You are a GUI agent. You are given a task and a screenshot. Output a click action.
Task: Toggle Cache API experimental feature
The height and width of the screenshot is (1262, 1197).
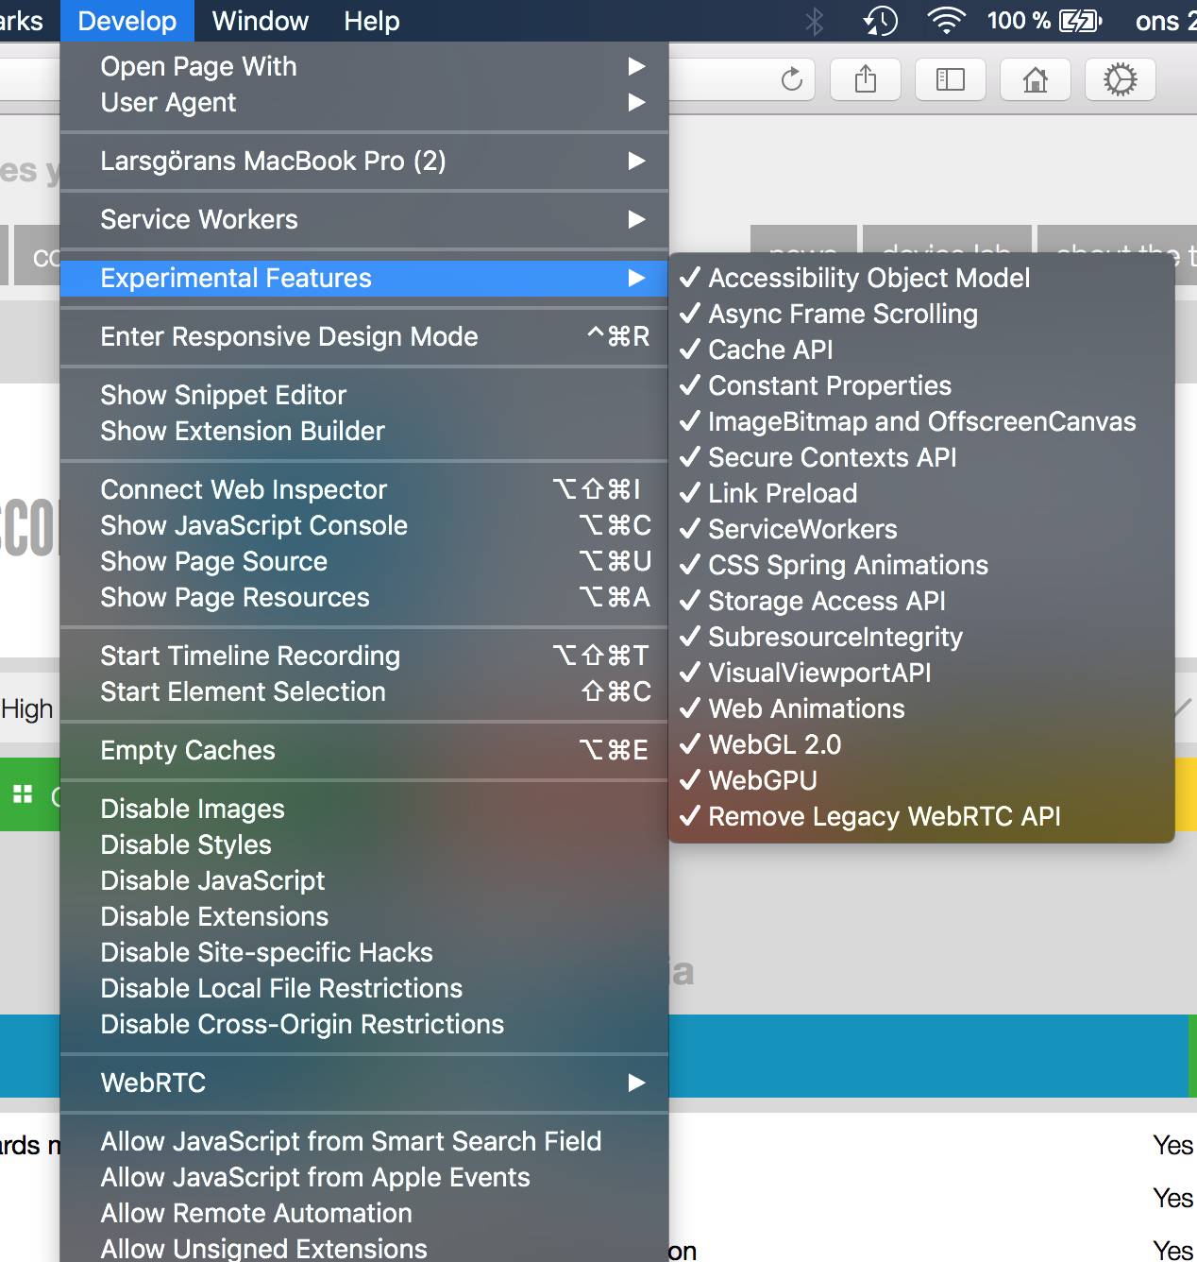tap(921, 350)
